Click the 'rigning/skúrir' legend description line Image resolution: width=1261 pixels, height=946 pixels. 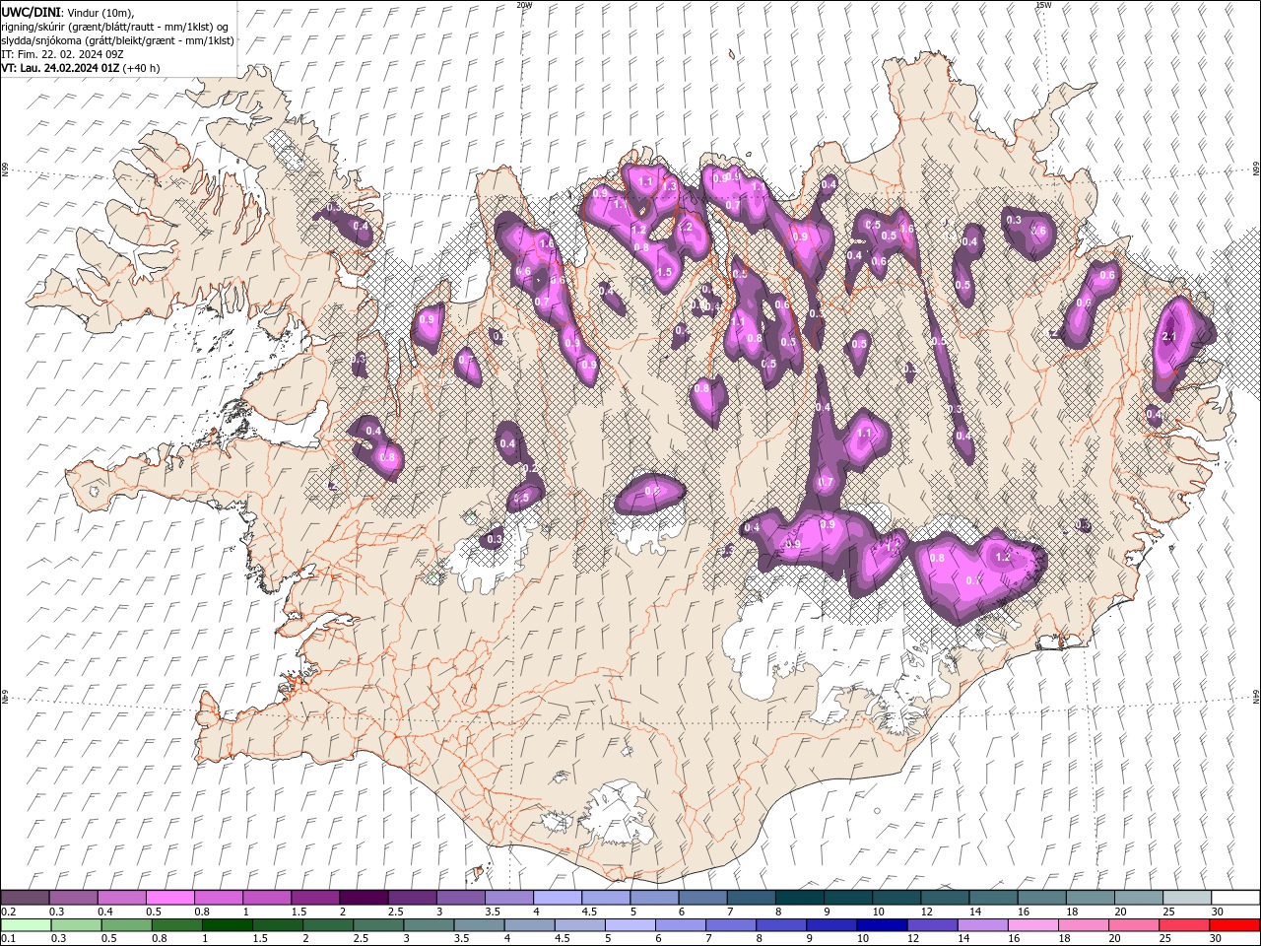[x=112, y=27]
